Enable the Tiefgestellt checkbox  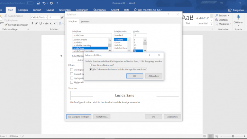coord(72,82)
